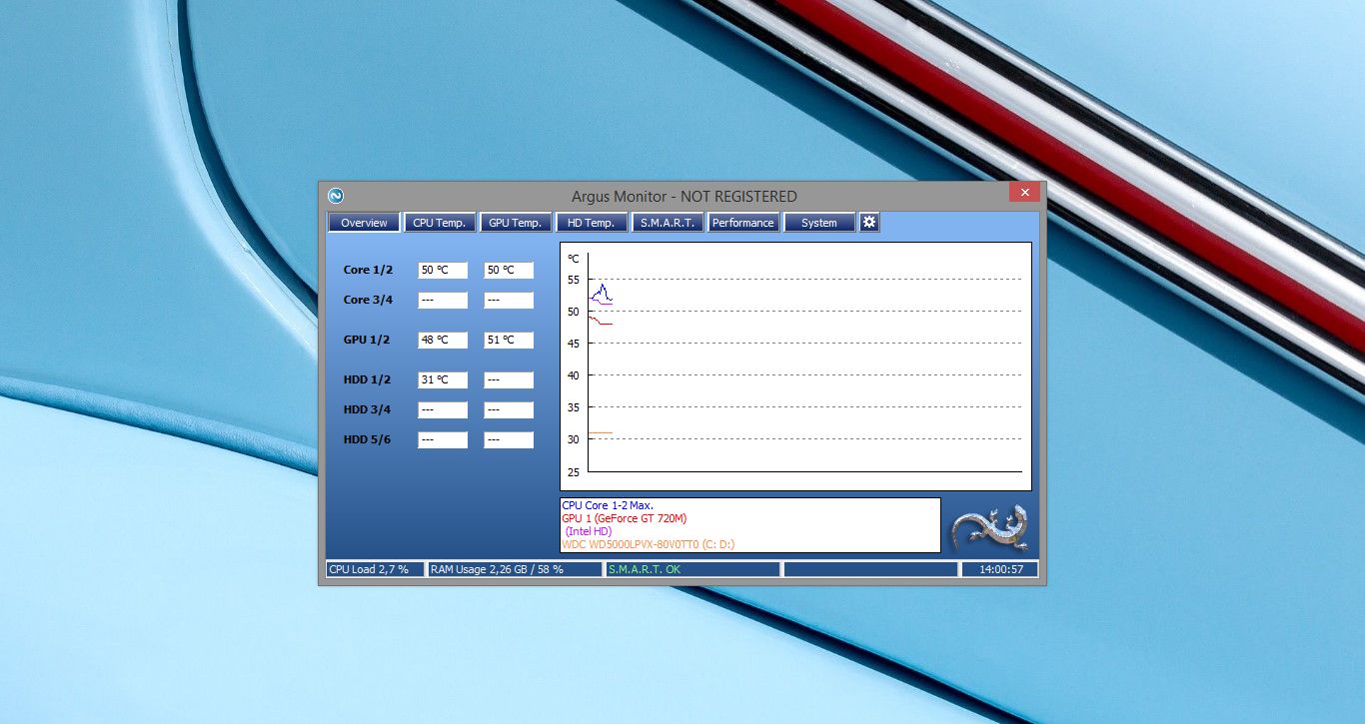Click the 14:00:57 clock in status bar
This screenshot has width=1365, height=724.
[999, 569]
